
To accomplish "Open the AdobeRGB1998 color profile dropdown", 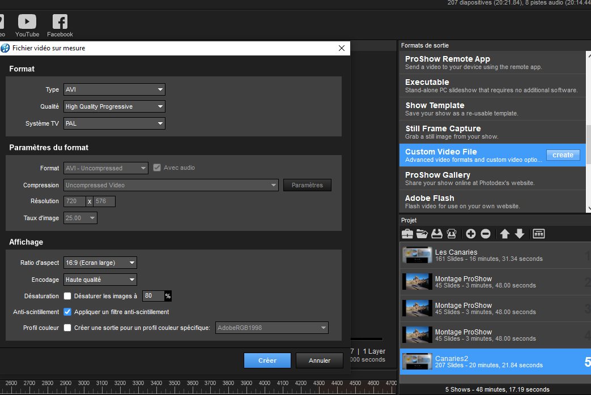I will pyautogui.click(x=272, y=328).
